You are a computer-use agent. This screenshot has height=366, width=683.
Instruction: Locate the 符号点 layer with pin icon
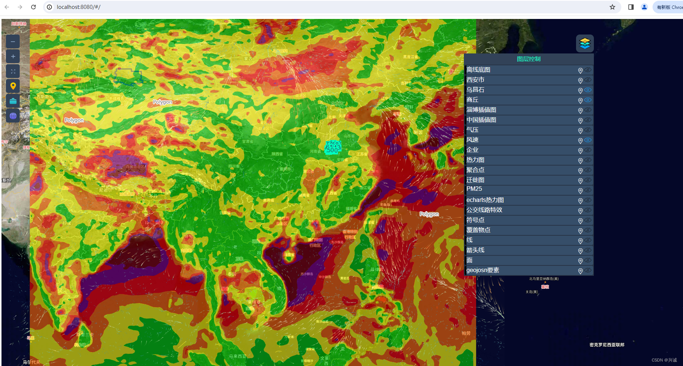point(580,221)
